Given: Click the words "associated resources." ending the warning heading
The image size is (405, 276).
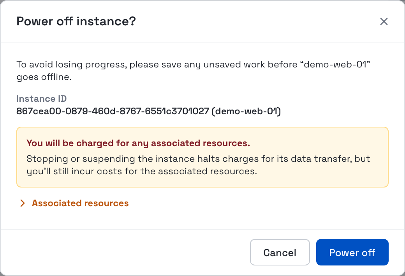Looking at the screenshot, I should click(201, 143).
